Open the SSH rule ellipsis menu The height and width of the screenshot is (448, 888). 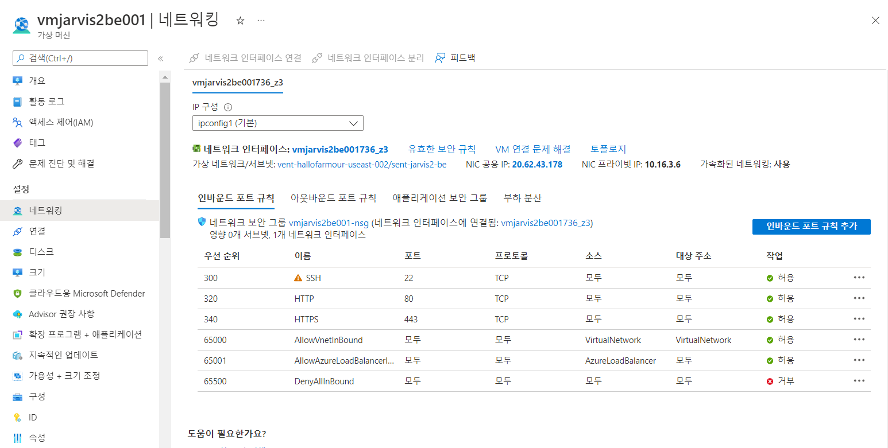tap(859, 278)
